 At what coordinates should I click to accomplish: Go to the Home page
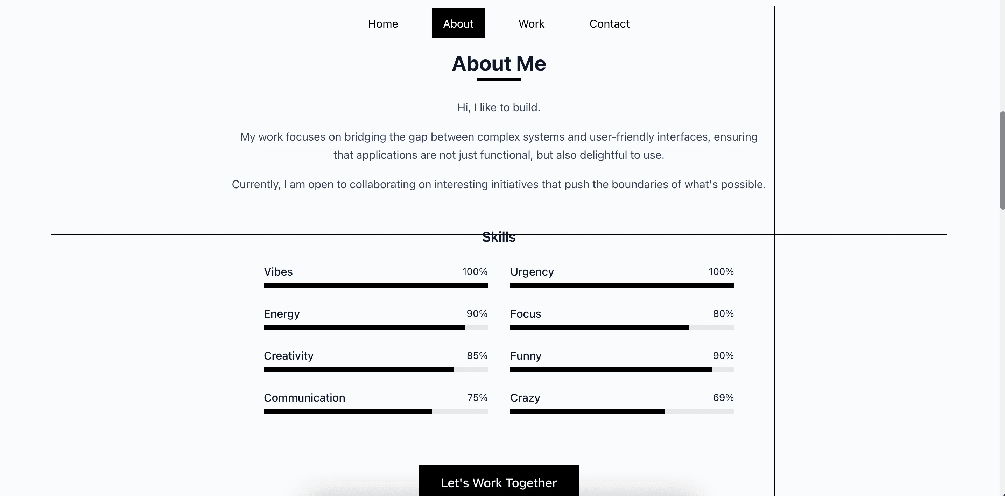(x=383, y=24)
